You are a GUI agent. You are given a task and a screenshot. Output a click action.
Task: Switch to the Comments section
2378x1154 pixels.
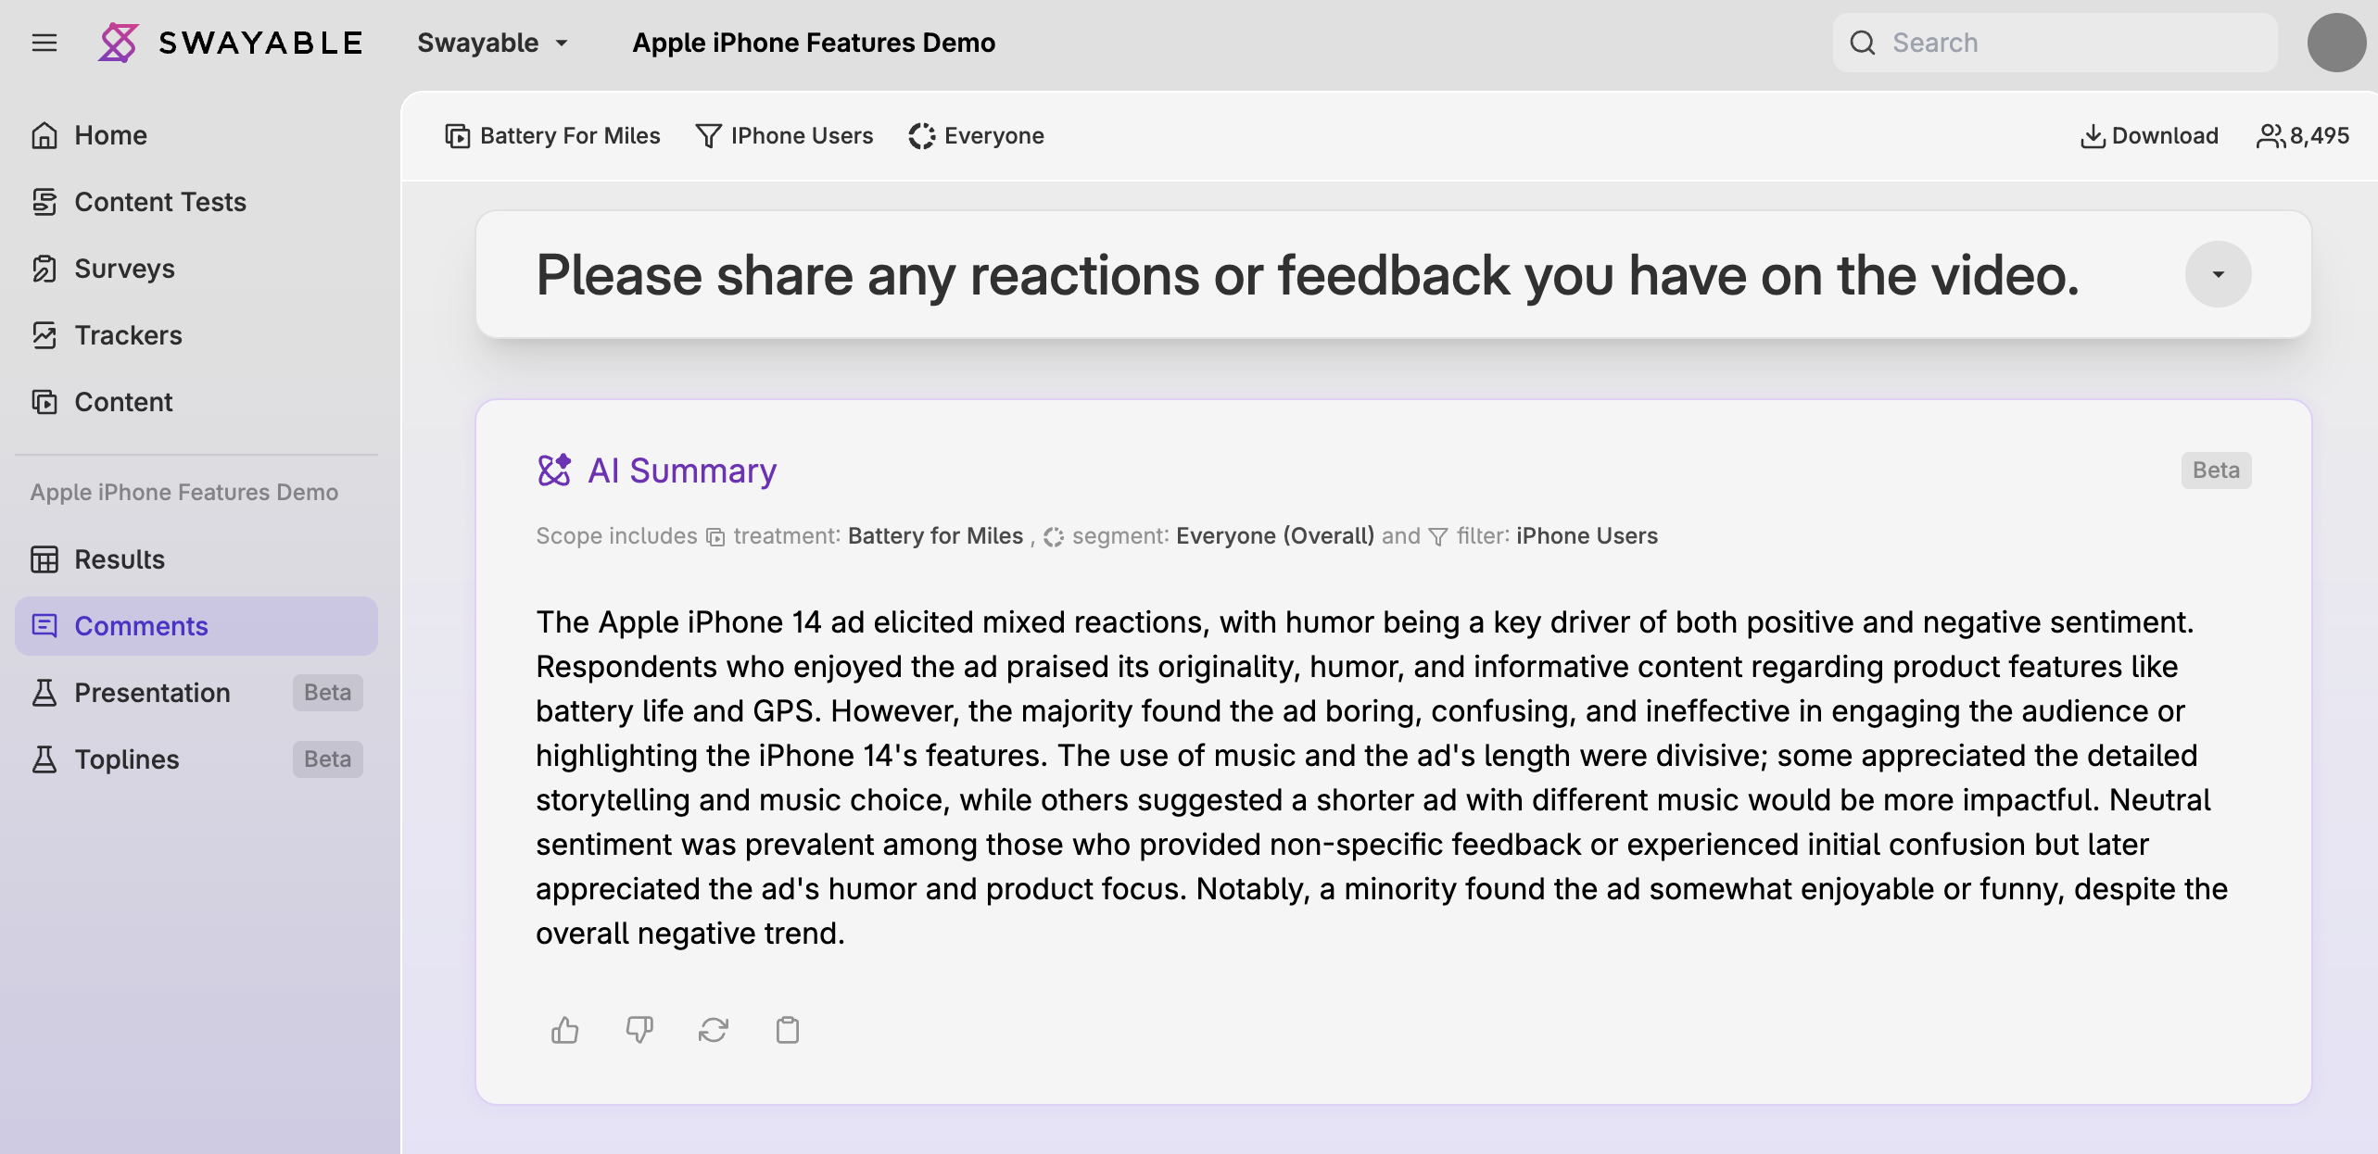click(140, 626)
